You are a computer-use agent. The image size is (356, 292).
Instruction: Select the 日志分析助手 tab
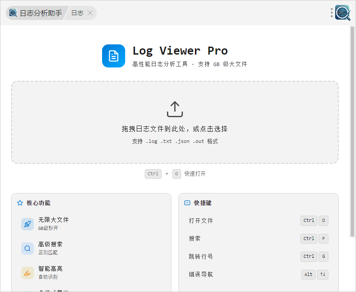[x=36, y=13]
